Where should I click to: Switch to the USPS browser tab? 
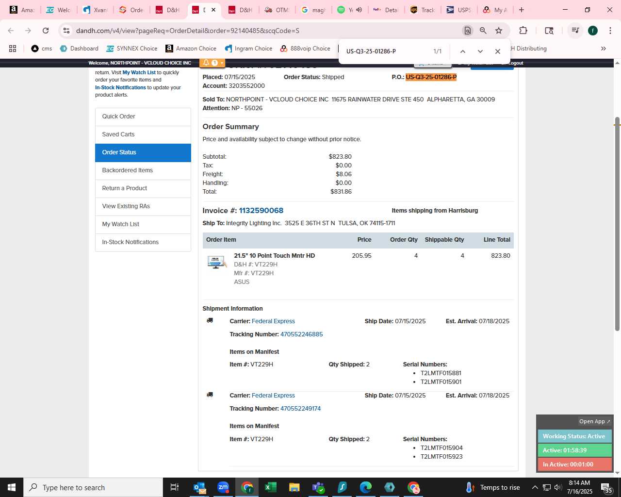(x=458, y=10)
